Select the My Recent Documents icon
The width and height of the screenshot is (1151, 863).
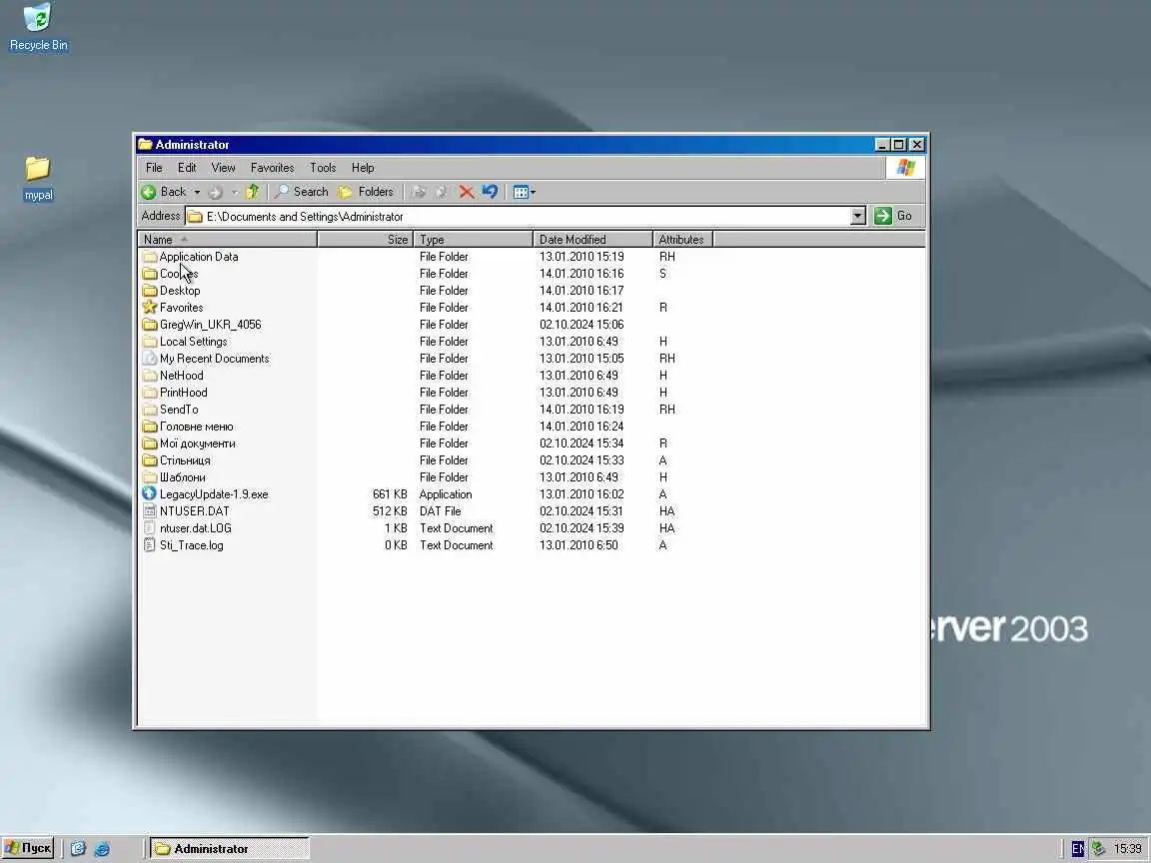click(x=150, y=359)
